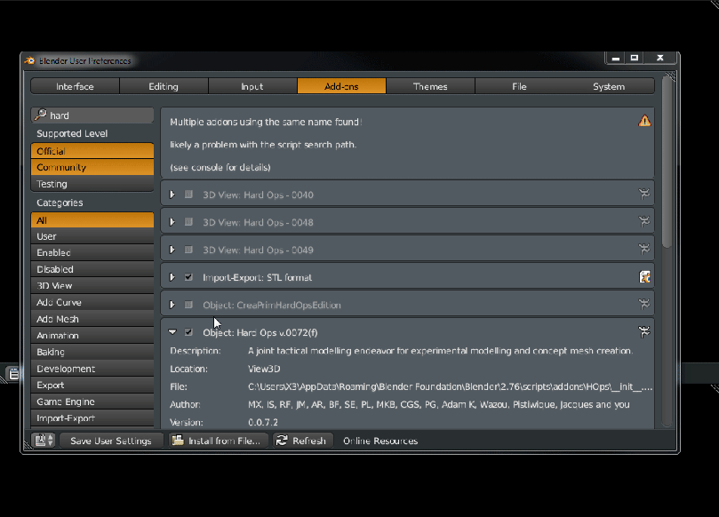Switch to the Themes tab
Viewport: 719px width, 517px height.
click(430, 86)
